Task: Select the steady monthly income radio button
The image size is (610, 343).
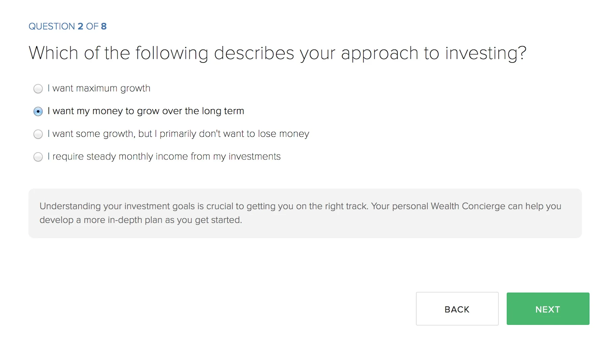Action: 38,157
